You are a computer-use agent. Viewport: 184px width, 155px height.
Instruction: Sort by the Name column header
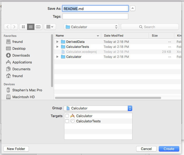78,36
